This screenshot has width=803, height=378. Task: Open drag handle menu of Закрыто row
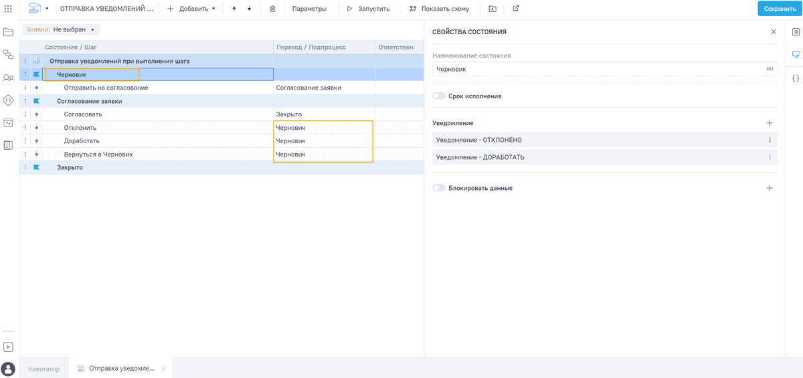25,167
